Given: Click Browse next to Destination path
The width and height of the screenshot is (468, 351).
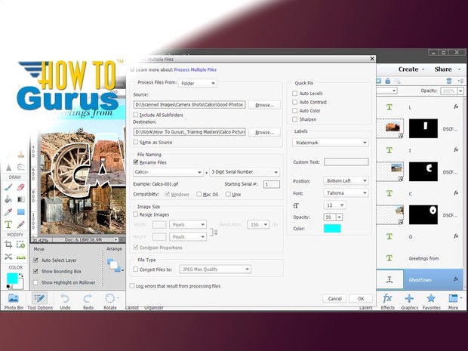Looking at the screenshot, I should (264, 132).
